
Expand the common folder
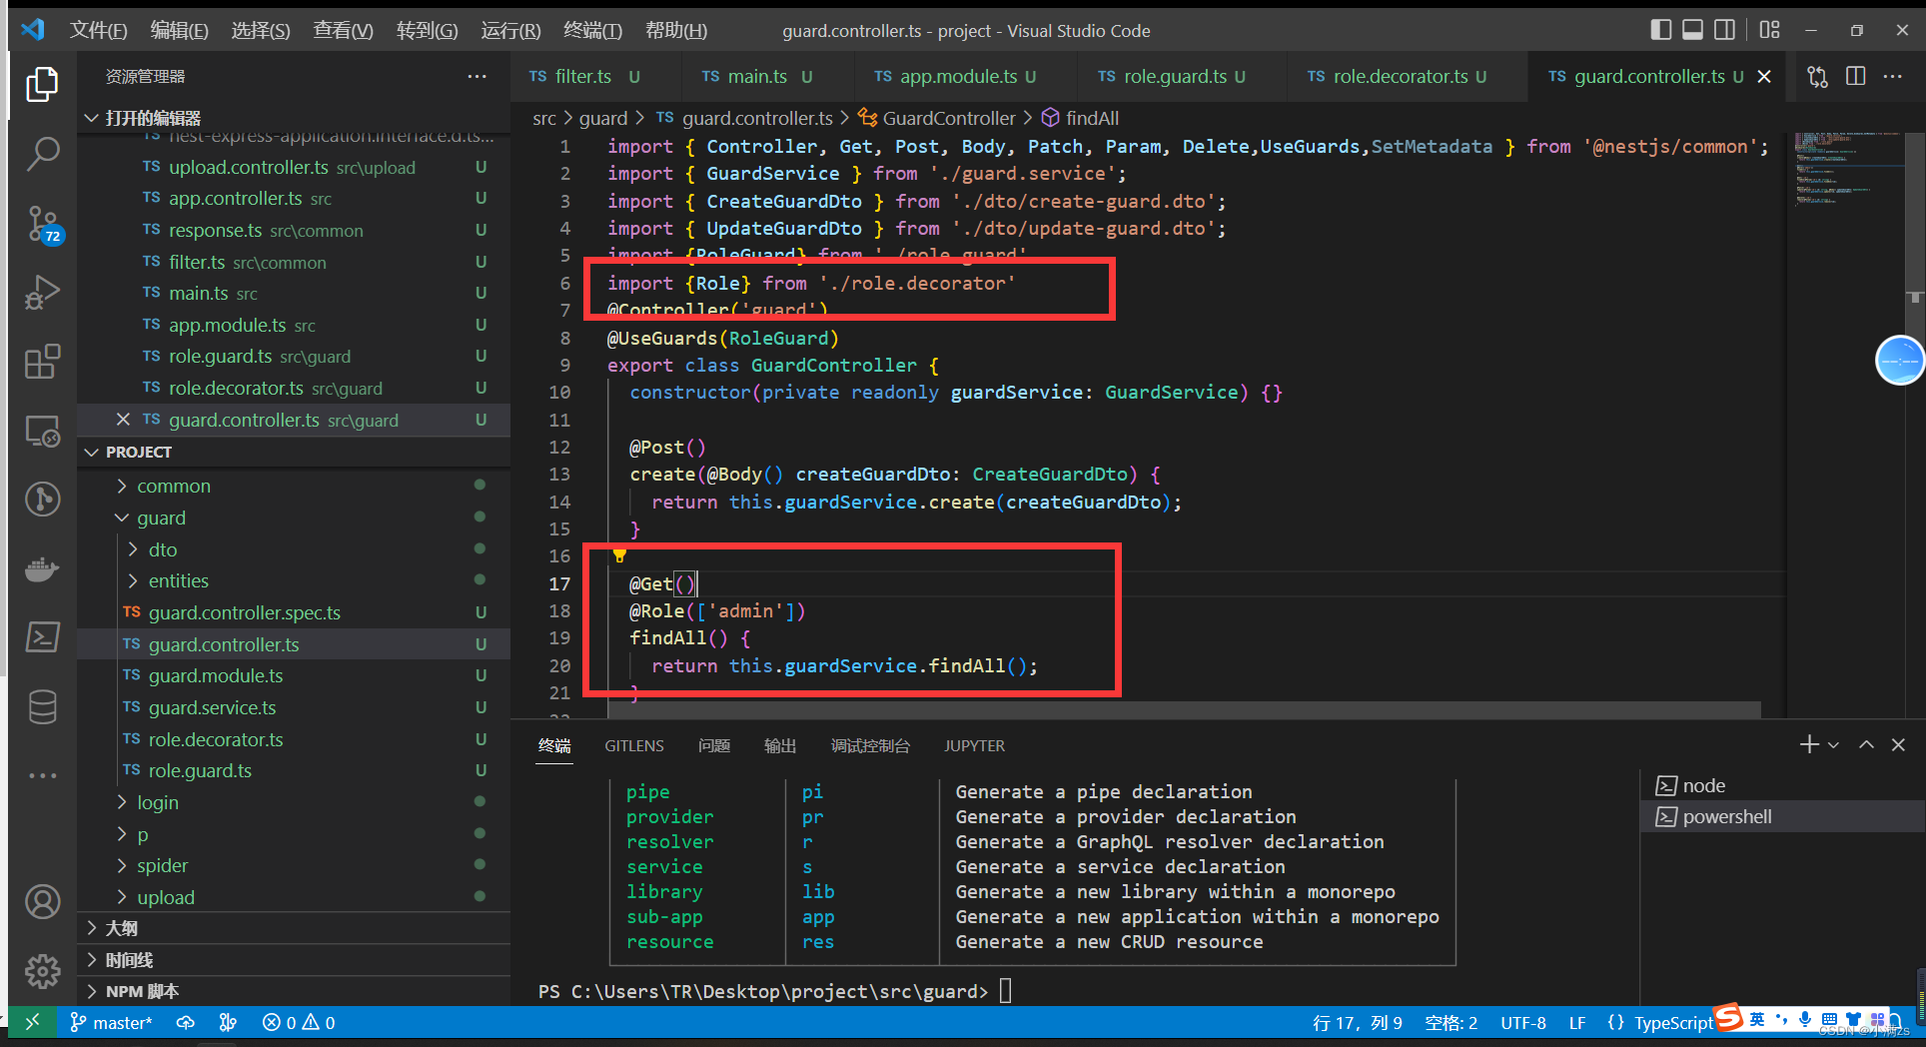(x=173, y=487)
